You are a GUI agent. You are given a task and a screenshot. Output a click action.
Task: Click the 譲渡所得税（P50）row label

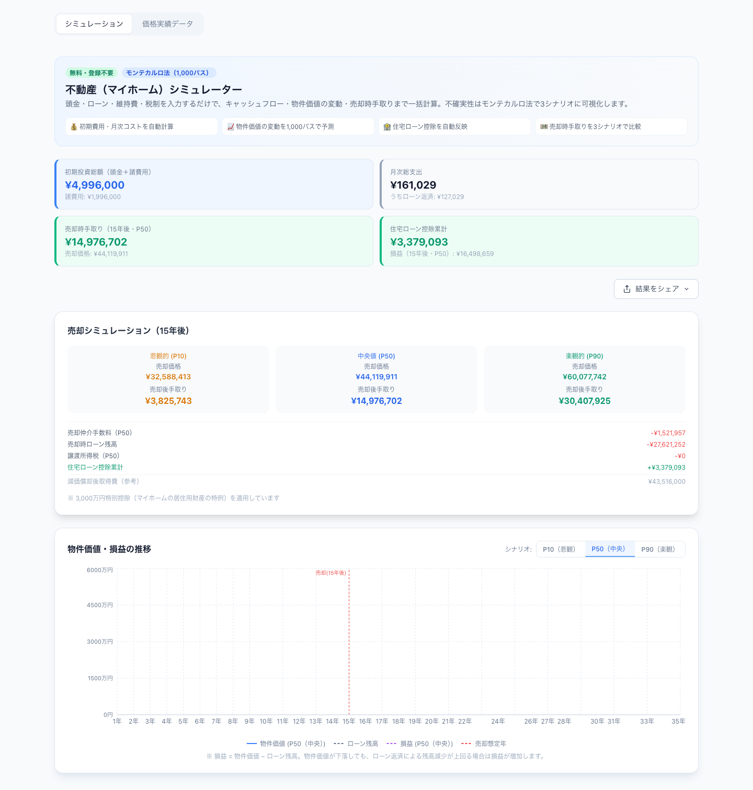point(94,456)
